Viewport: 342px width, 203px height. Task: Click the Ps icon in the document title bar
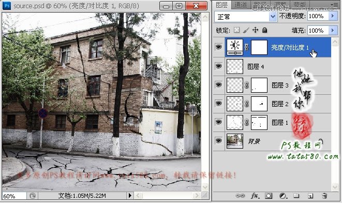pos(7,6)
